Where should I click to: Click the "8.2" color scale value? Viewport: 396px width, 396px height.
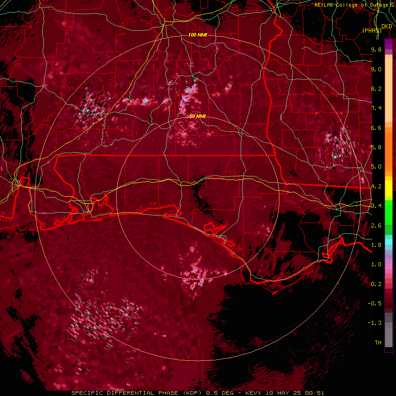tap(376, 88)
